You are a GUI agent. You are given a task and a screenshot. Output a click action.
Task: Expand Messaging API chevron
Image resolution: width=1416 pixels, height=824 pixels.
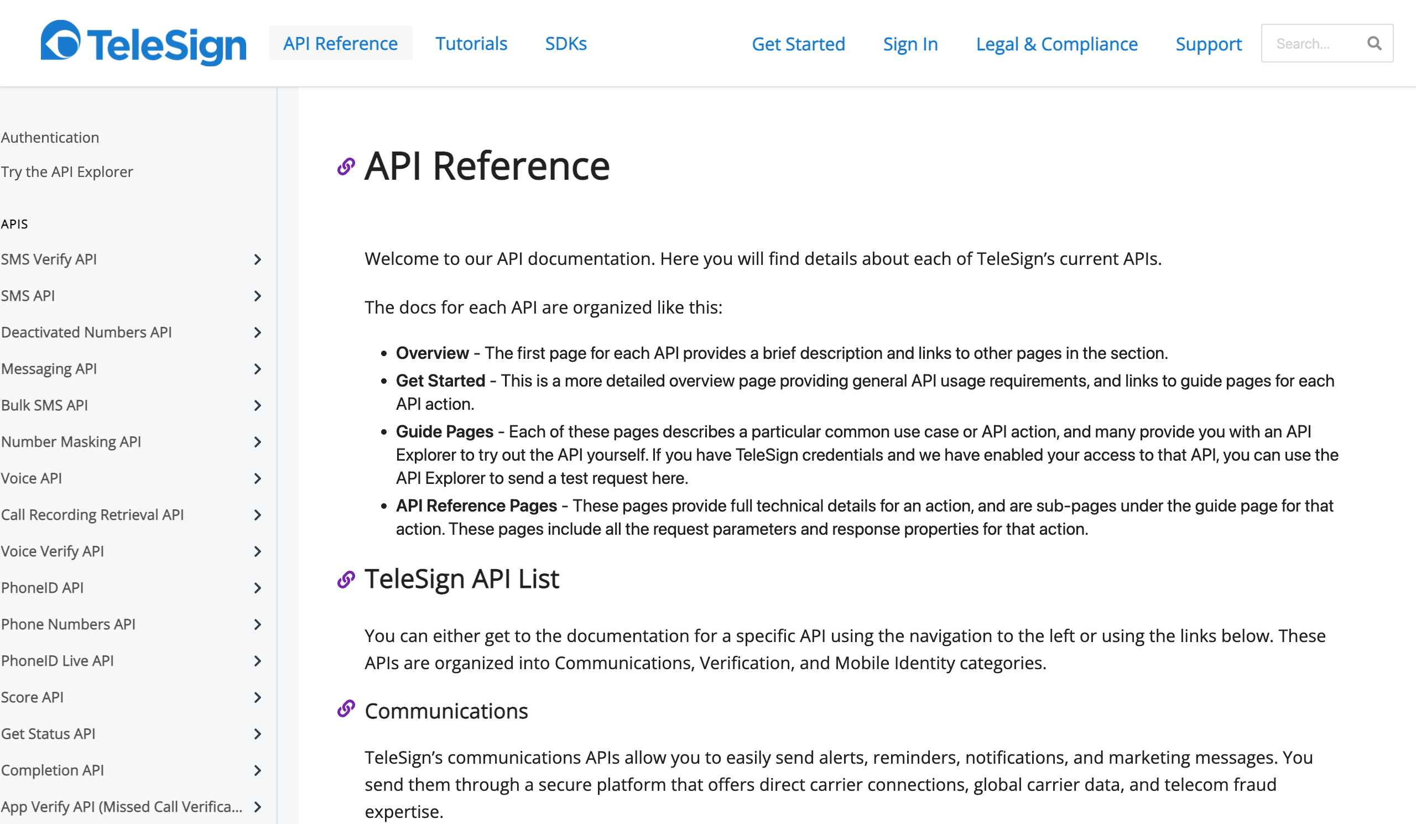point(257,369)
